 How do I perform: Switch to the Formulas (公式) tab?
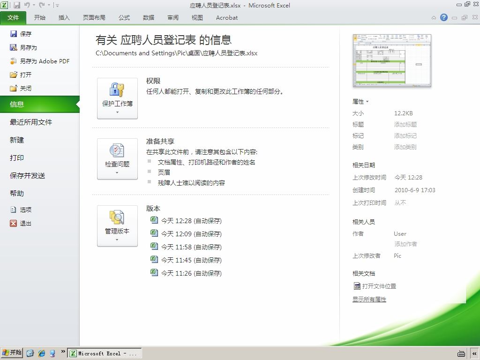pyautogui.click(x=124, y=18)
